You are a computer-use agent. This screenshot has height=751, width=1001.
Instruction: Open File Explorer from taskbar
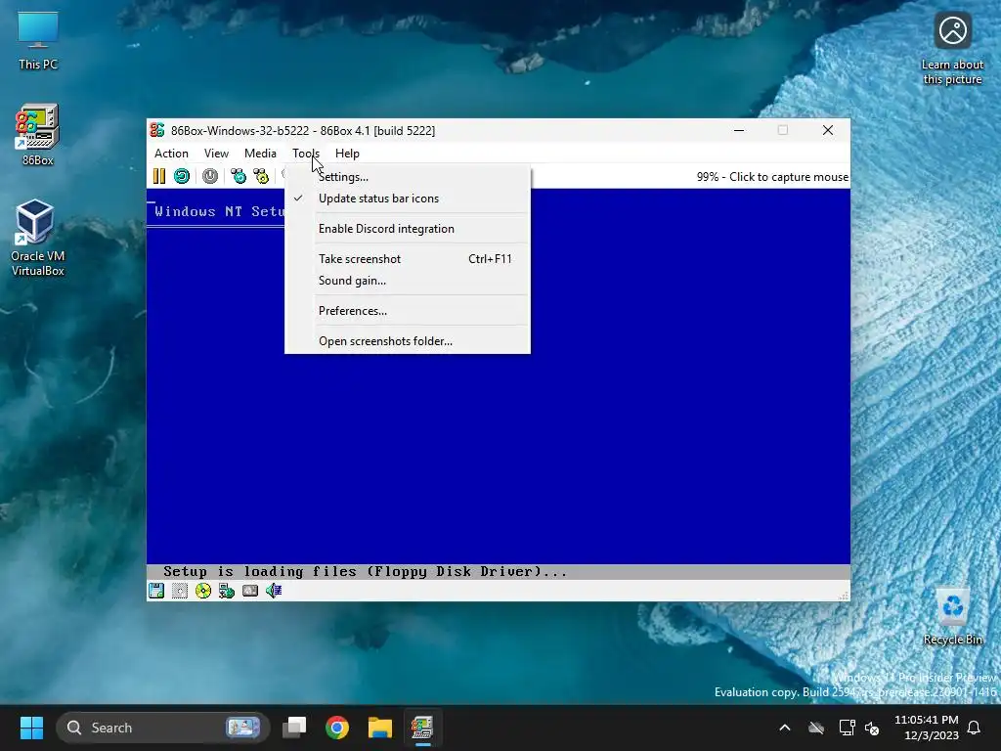coord(380,728)
